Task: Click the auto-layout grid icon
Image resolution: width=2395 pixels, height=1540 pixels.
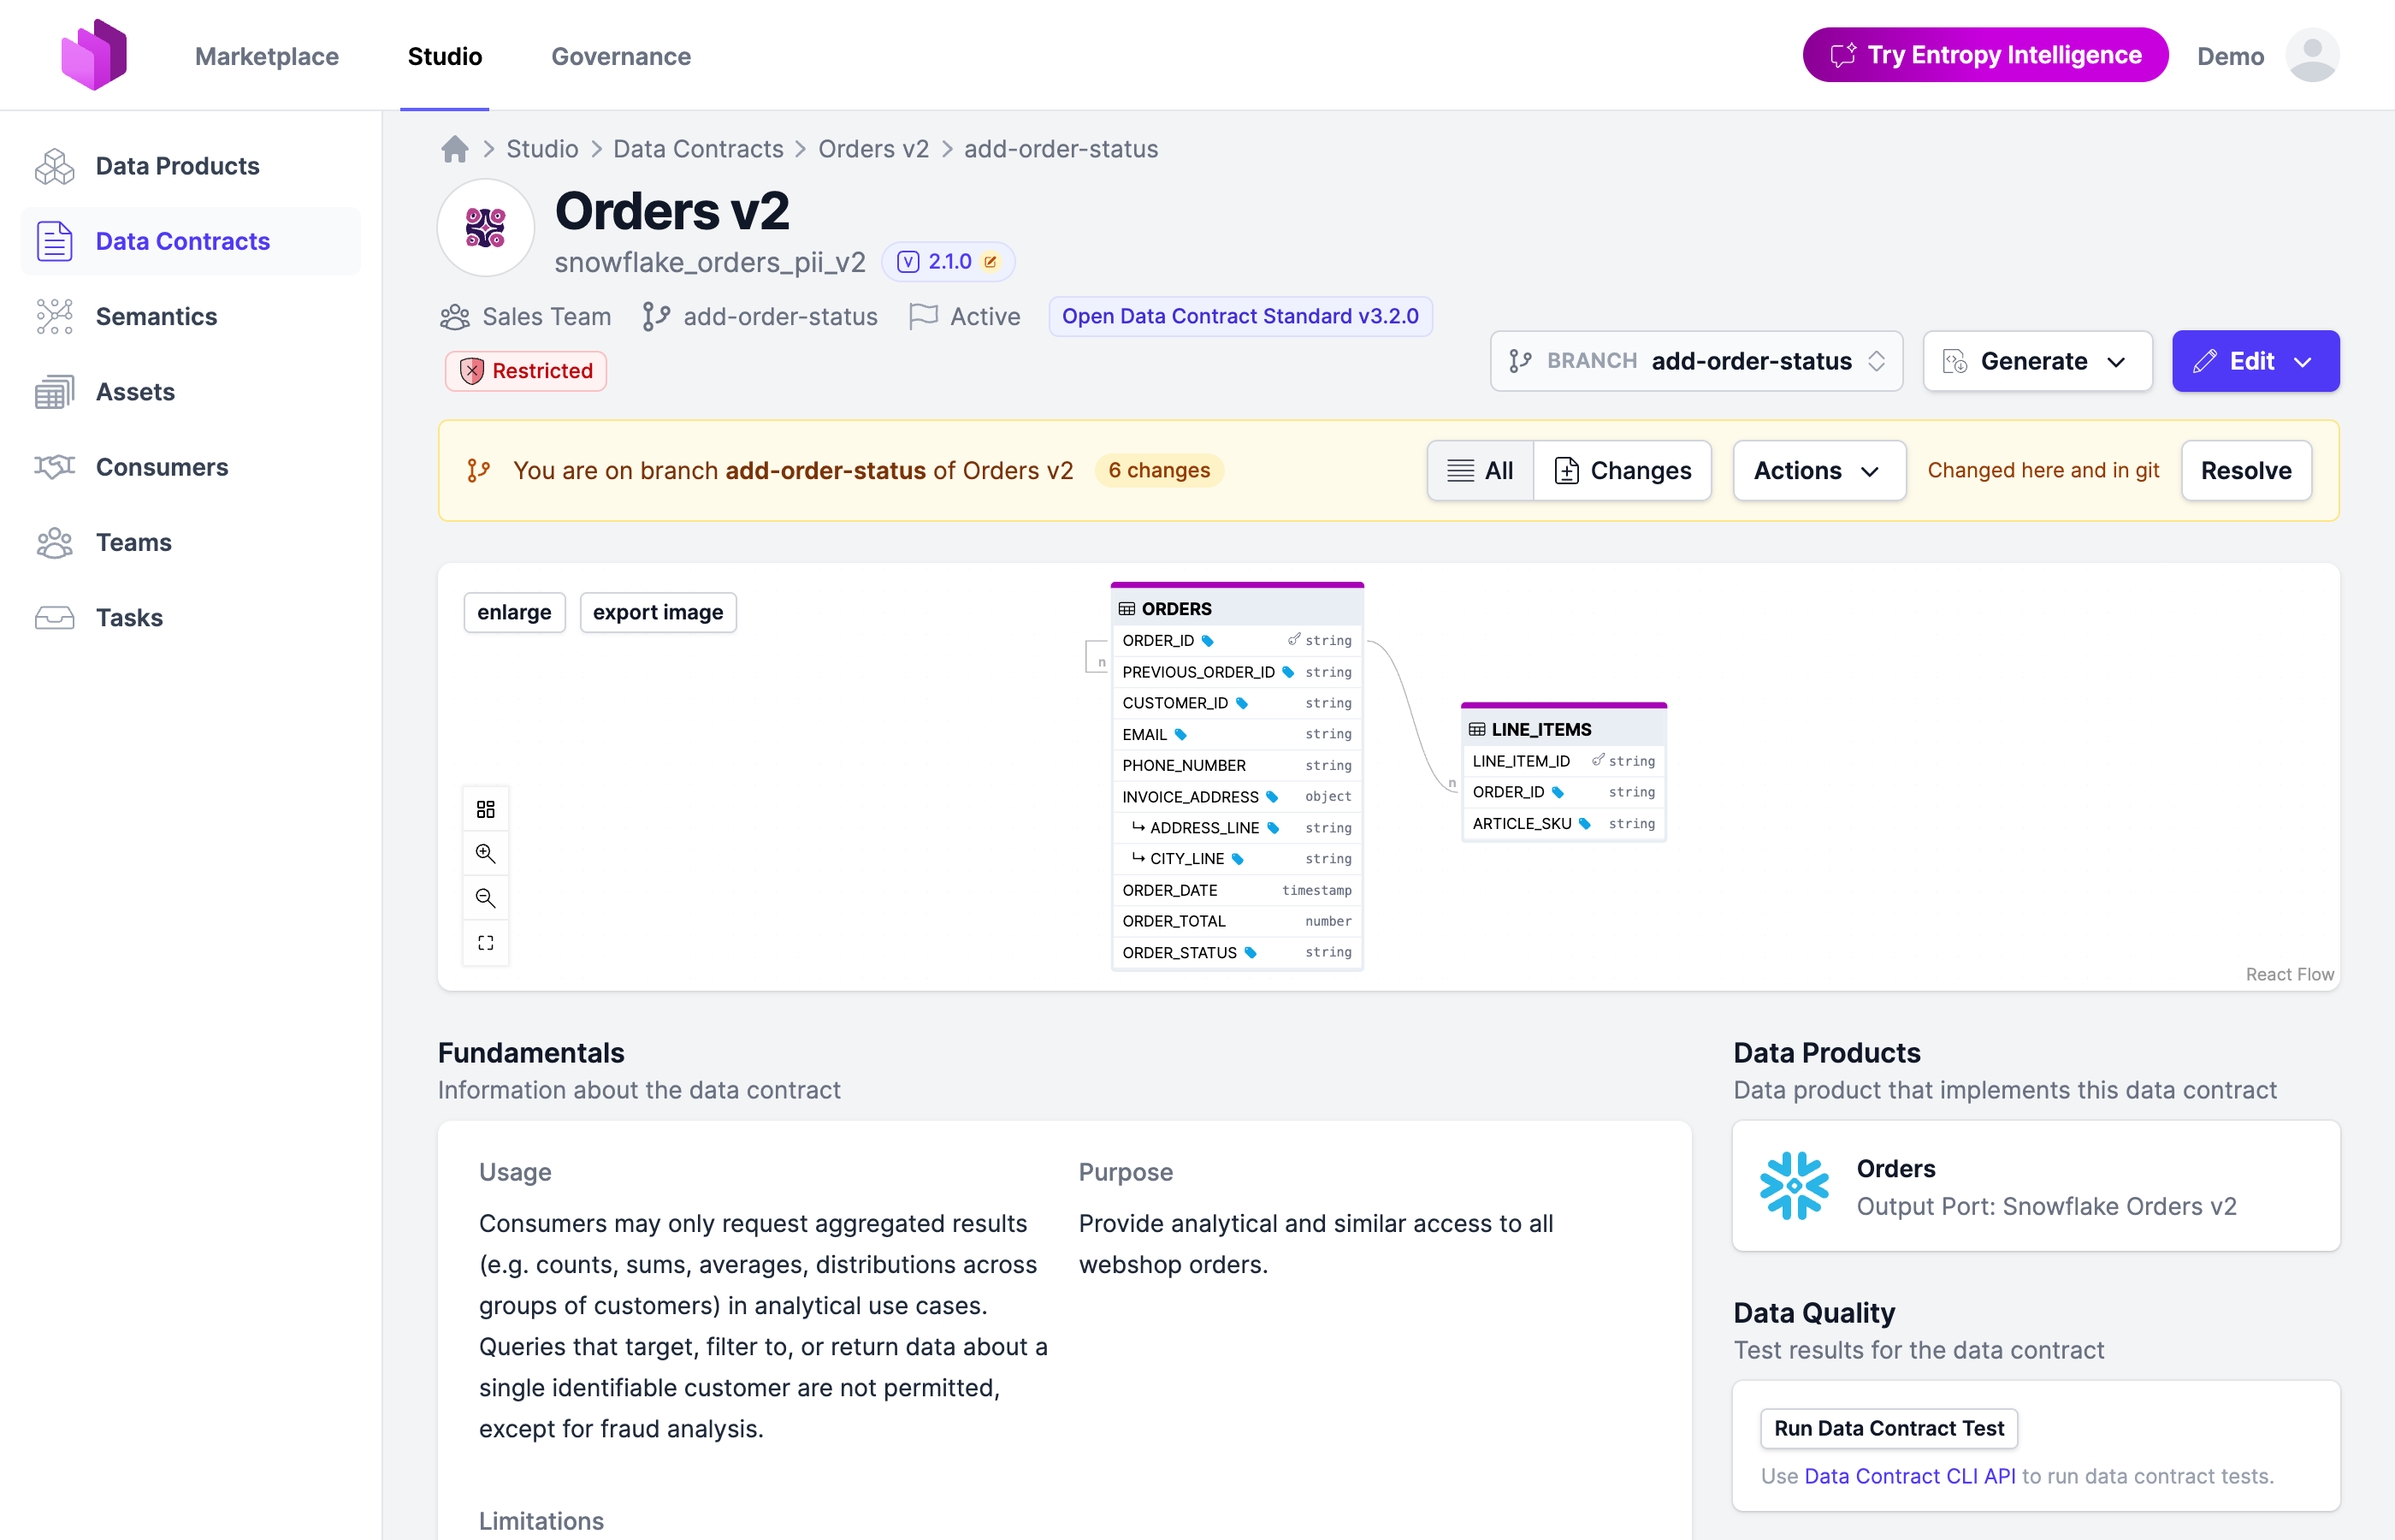Action: coord(486,809)
